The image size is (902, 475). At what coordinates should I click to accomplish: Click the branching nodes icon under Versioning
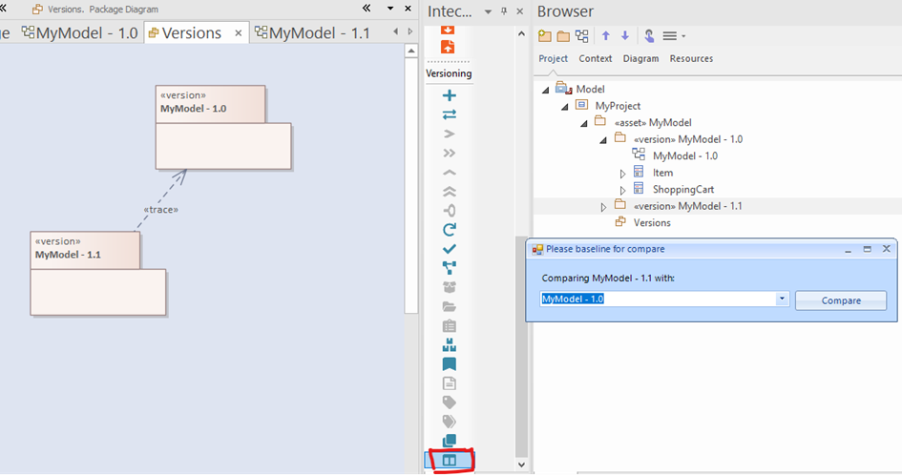(450, 268)
